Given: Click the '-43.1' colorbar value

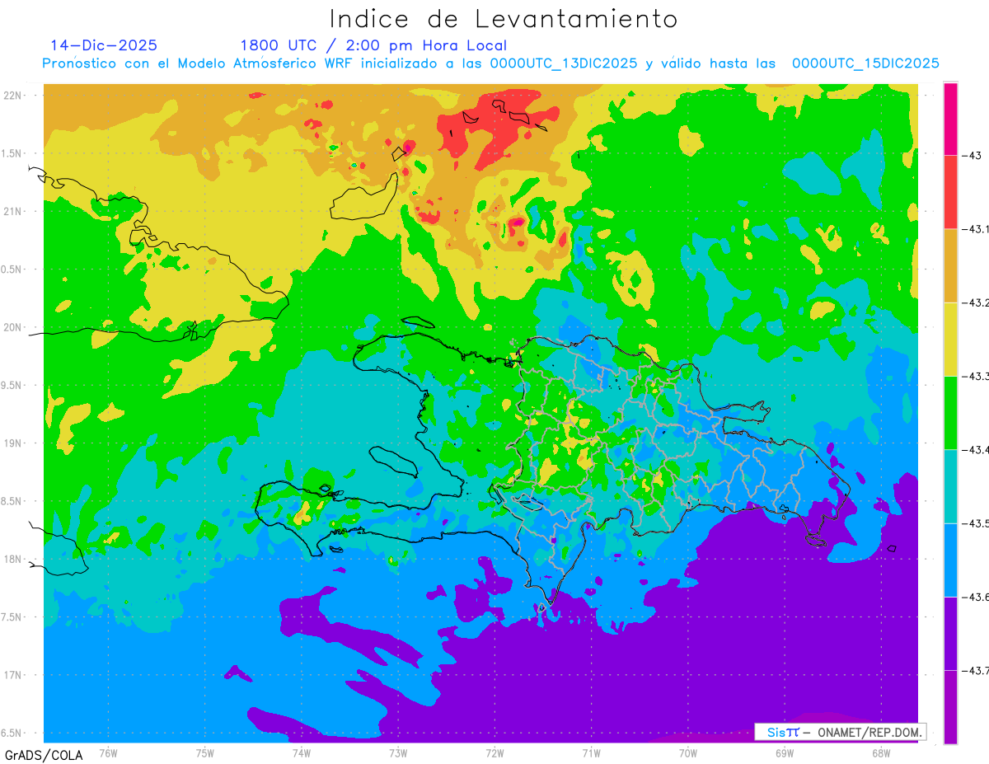Looking at the screenshot, I should (975, 229).
